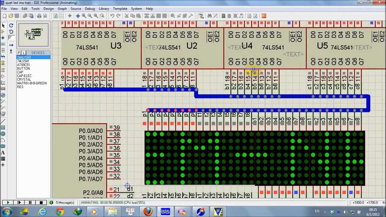386x217 pixels.
Task: Print the schematic
Action: point(39,16)
